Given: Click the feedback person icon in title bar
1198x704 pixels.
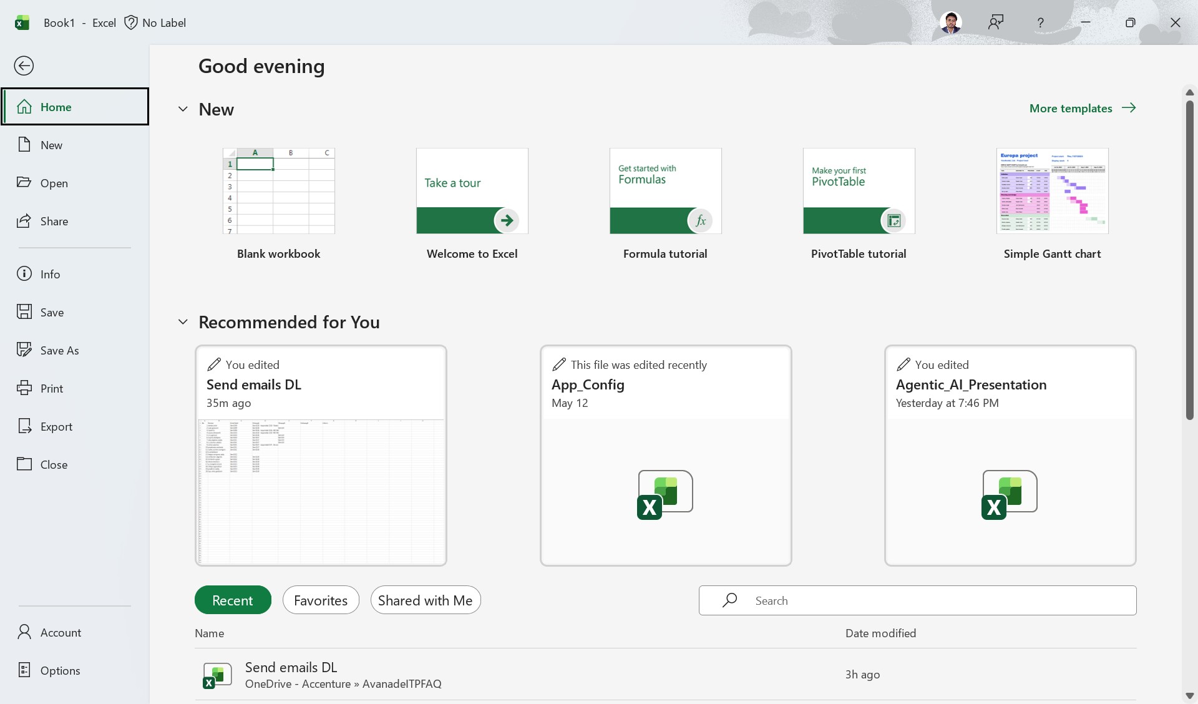Looking at the screenshot, I should pyautogui.click(x=996, y=22).
